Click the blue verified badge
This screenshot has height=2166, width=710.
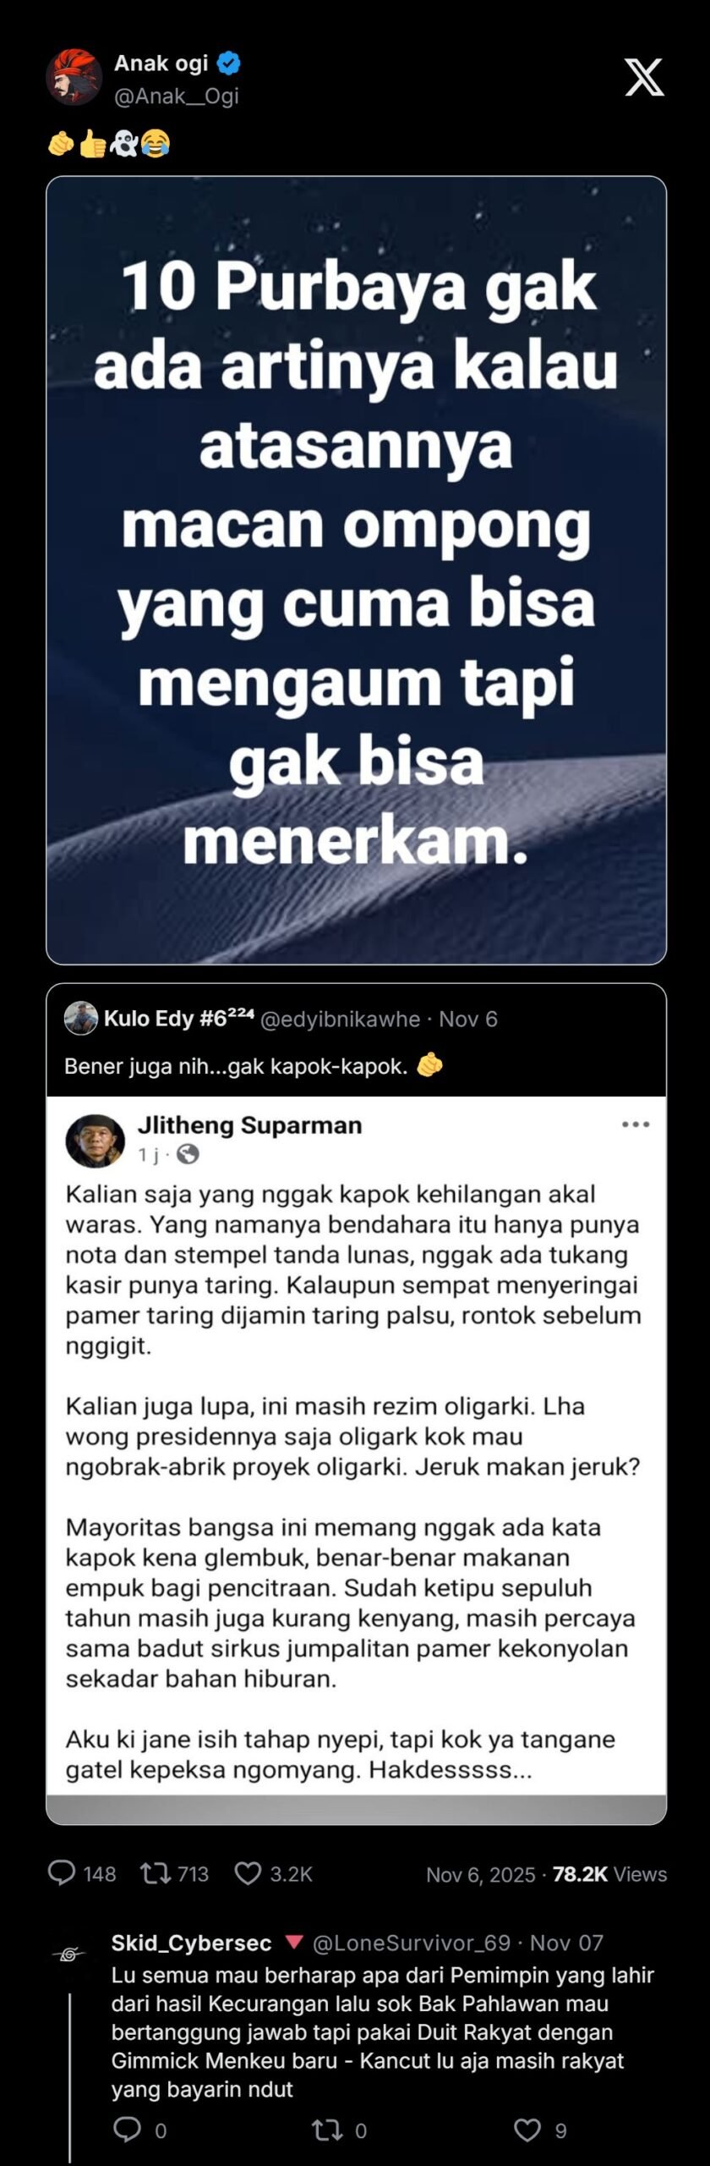click(x=229, y=63)
